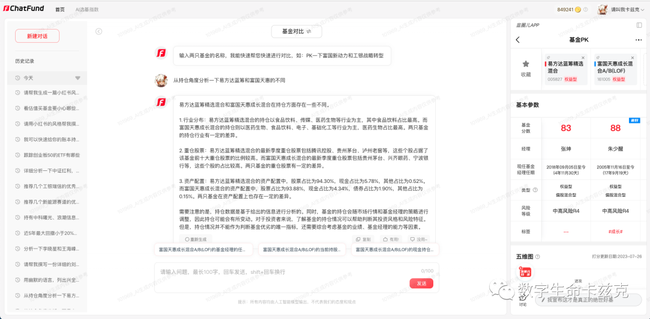Click fund manager name 张坤
Screen dimensions: 650x319
(565, 147)
